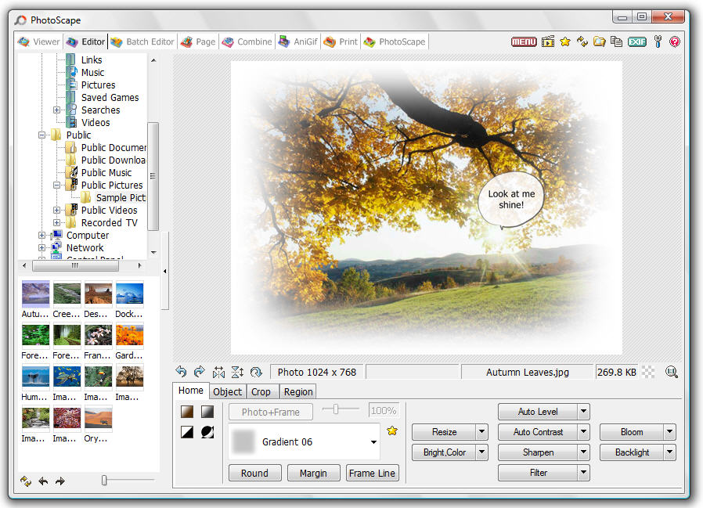Switch to the Batch Editor tab

[x=142, y=41]
